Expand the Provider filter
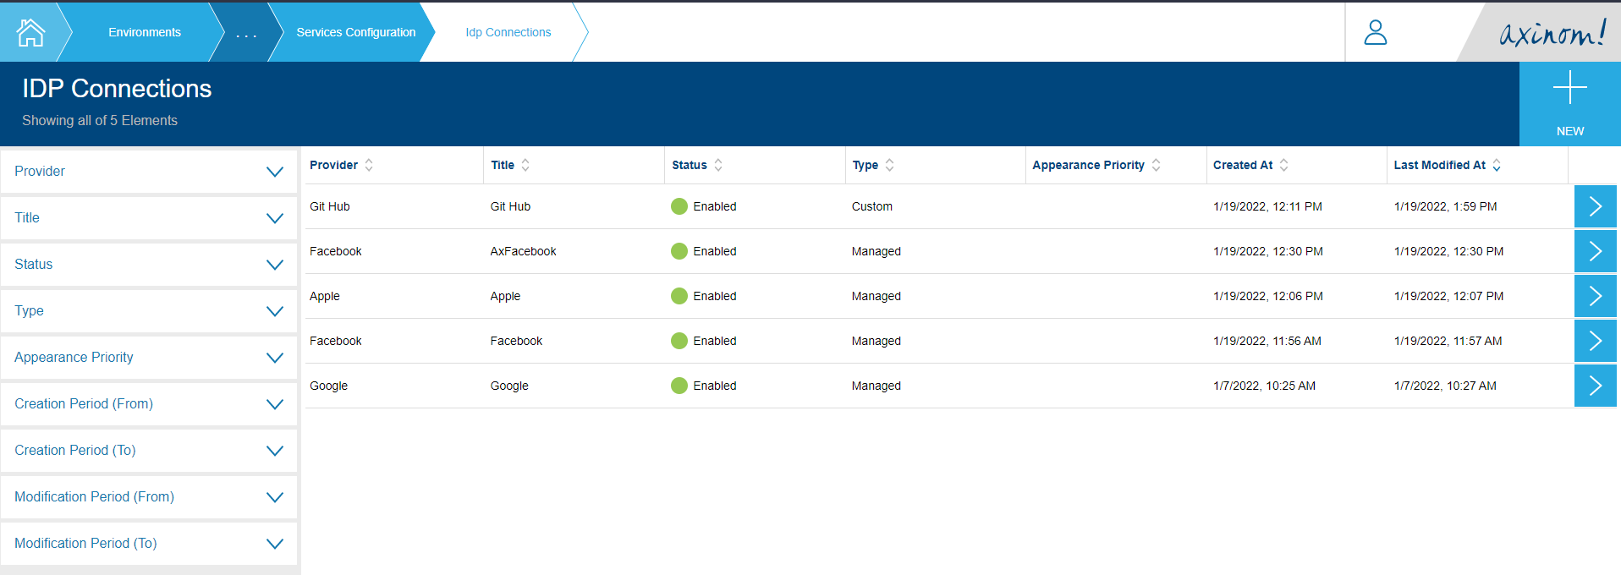 tap(149, 172)
